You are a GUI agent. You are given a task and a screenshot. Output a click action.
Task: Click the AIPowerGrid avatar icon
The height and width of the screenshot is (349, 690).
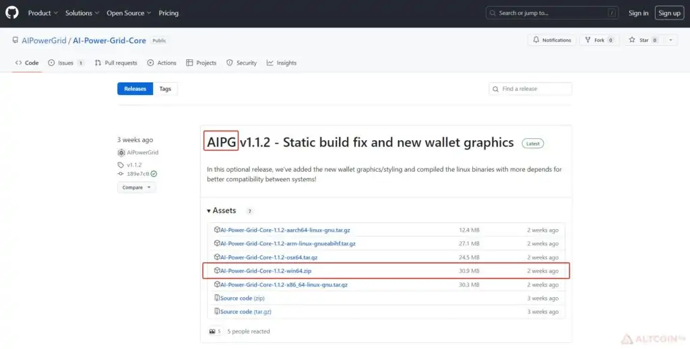(121, 153)
